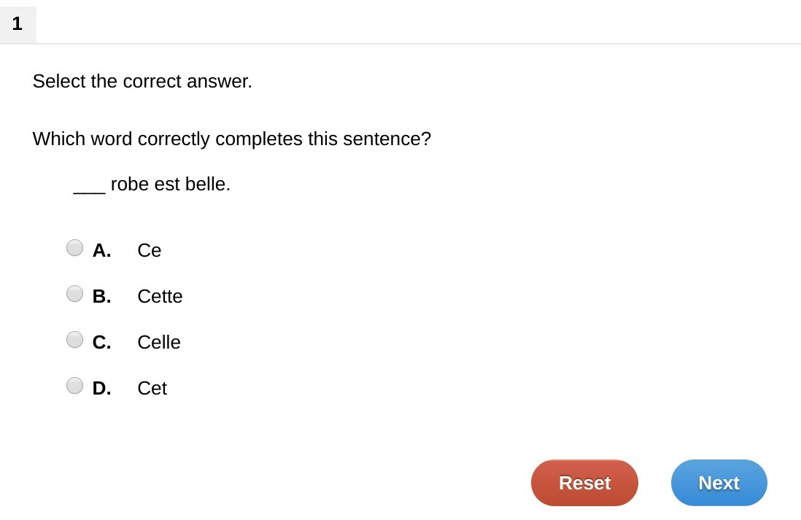
Task: Click the answer text "Ce"
Action: 149,250
